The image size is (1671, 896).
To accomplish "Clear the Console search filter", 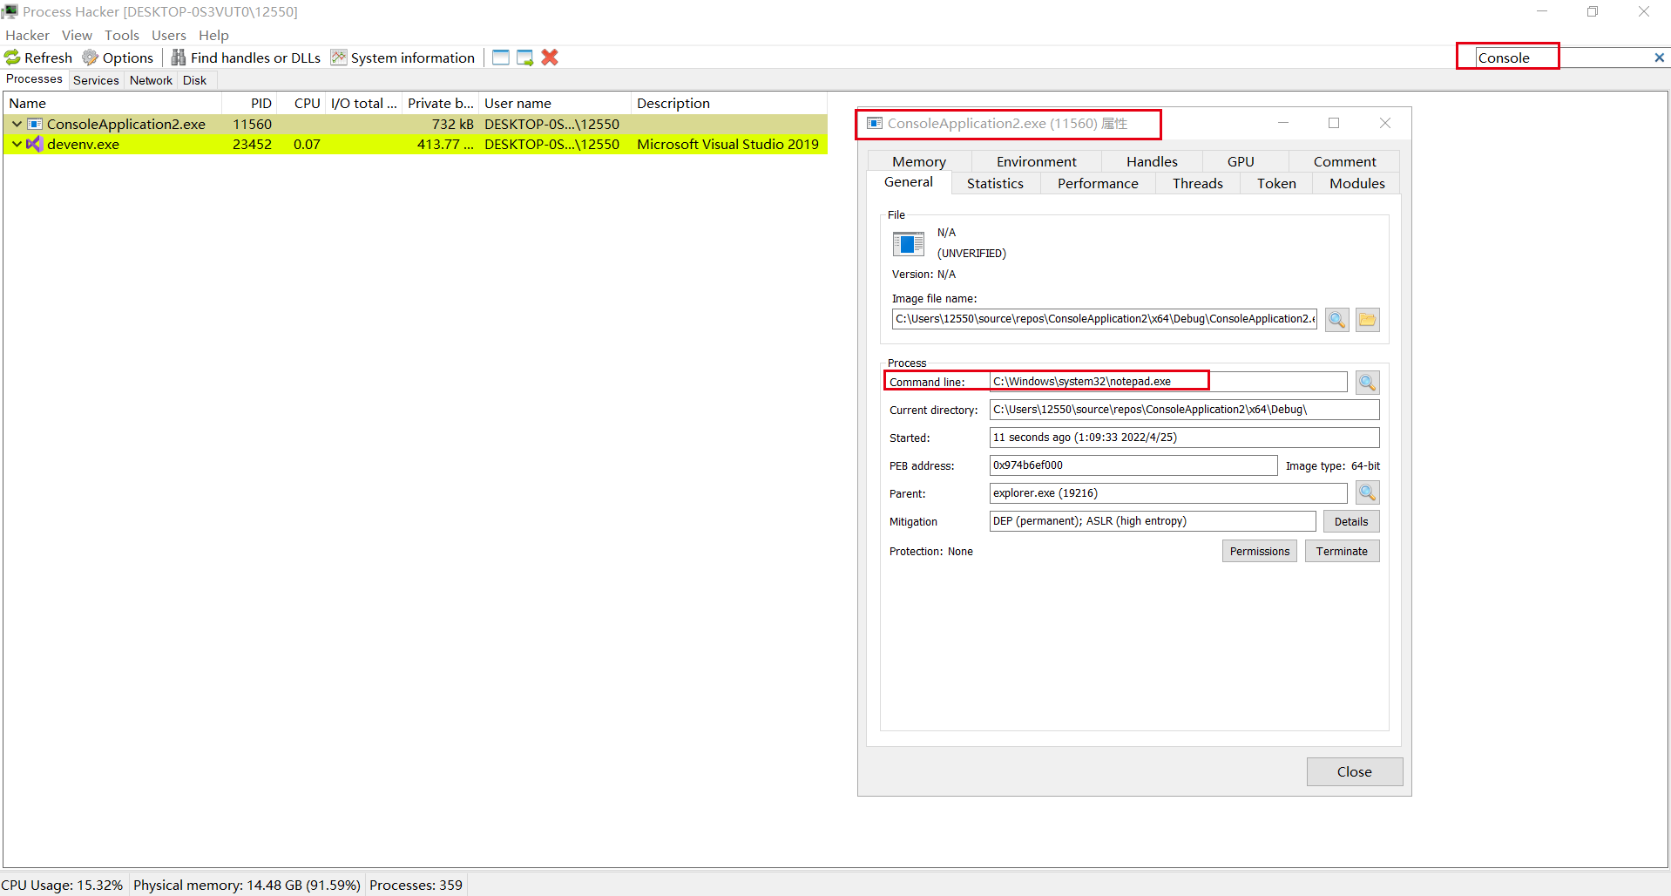I will click(x=1659, y=58).
